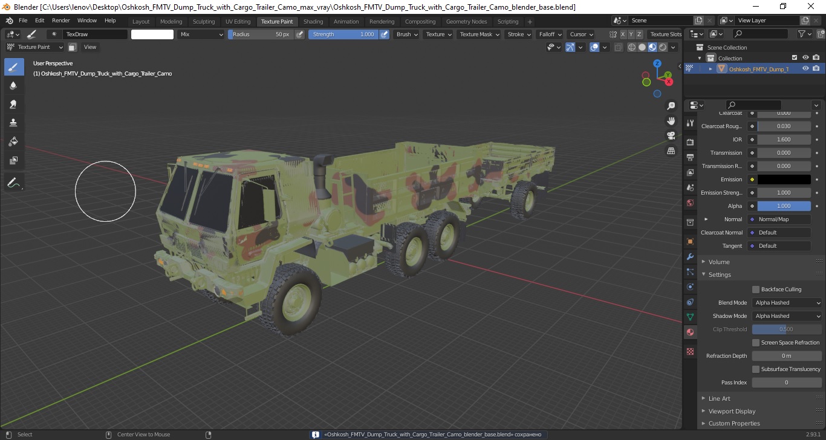This screenshot has width=826, height=440.
Task: Adjust the brush Strength slider
Action: 343,34
